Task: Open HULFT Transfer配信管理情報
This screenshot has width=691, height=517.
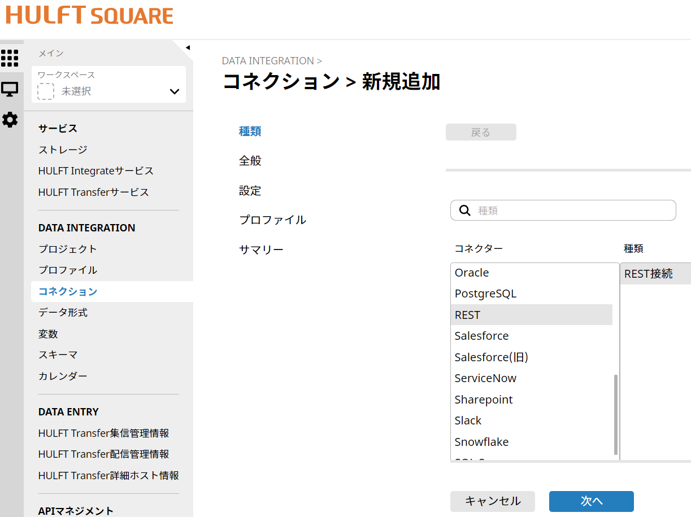Action: [103, 454]
